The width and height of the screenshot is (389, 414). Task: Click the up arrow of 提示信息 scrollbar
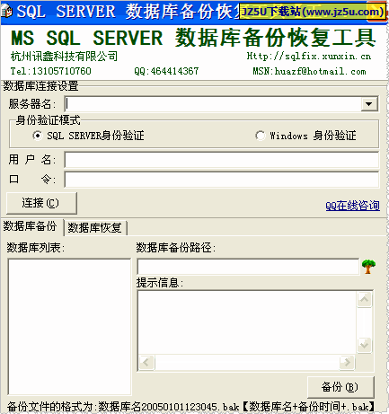click(x=364, y=299)
